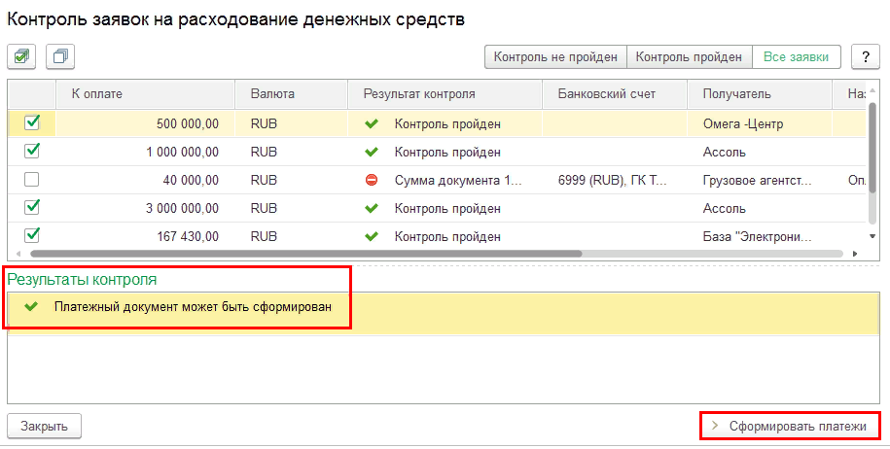
Task: Click the check all rows icon
Action: point(21,57)
